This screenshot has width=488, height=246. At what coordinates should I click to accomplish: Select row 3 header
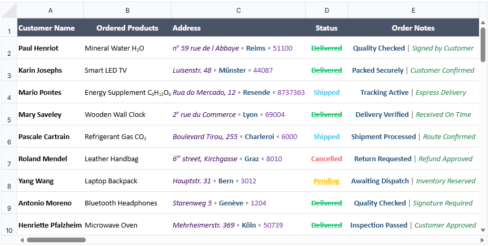click(9, 70)
